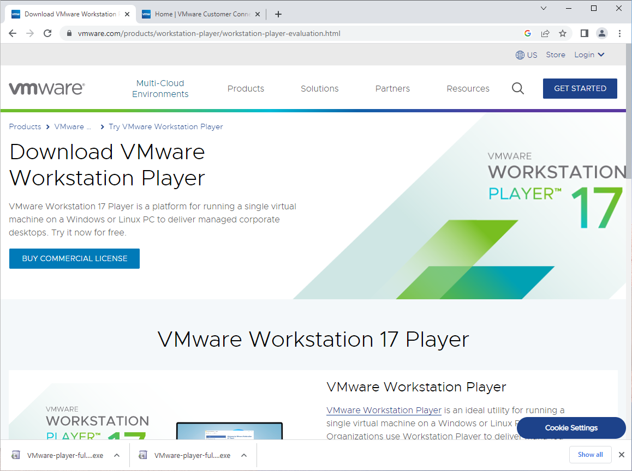Expand the Login dropdown
Image resolution: width=632 pixels, height=471 pixels.
589,55
